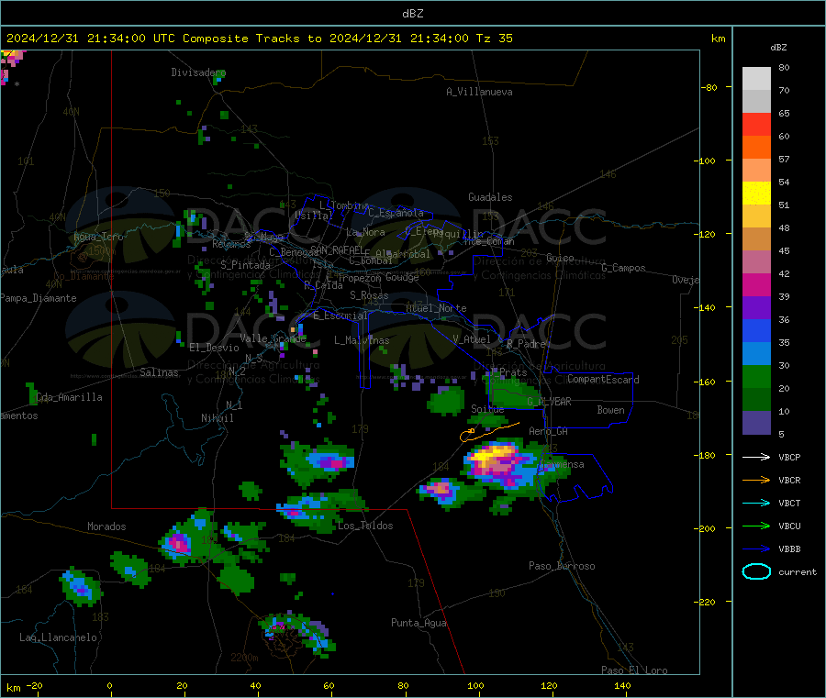Viewport: 826px width, 698px height.
Task: Click the orange VBCR arrow legend symbol
Action: coord(756,480)
